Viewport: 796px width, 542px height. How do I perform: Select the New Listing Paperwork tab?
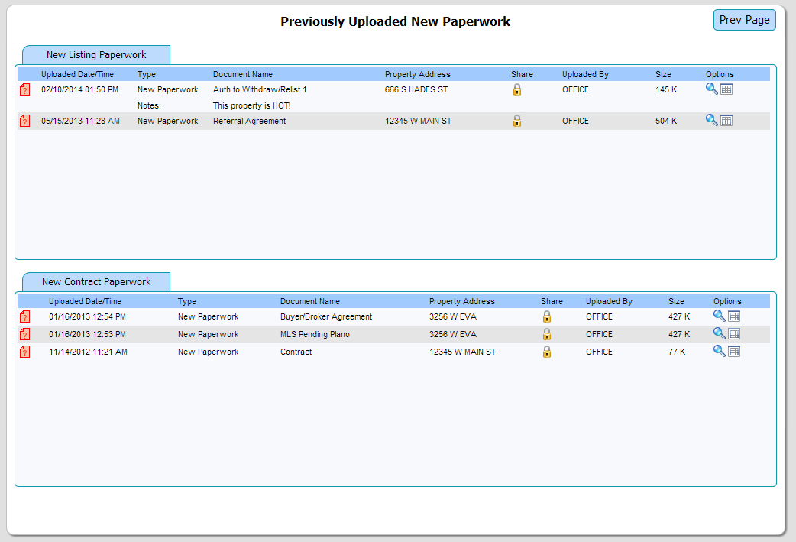point(96,55)
